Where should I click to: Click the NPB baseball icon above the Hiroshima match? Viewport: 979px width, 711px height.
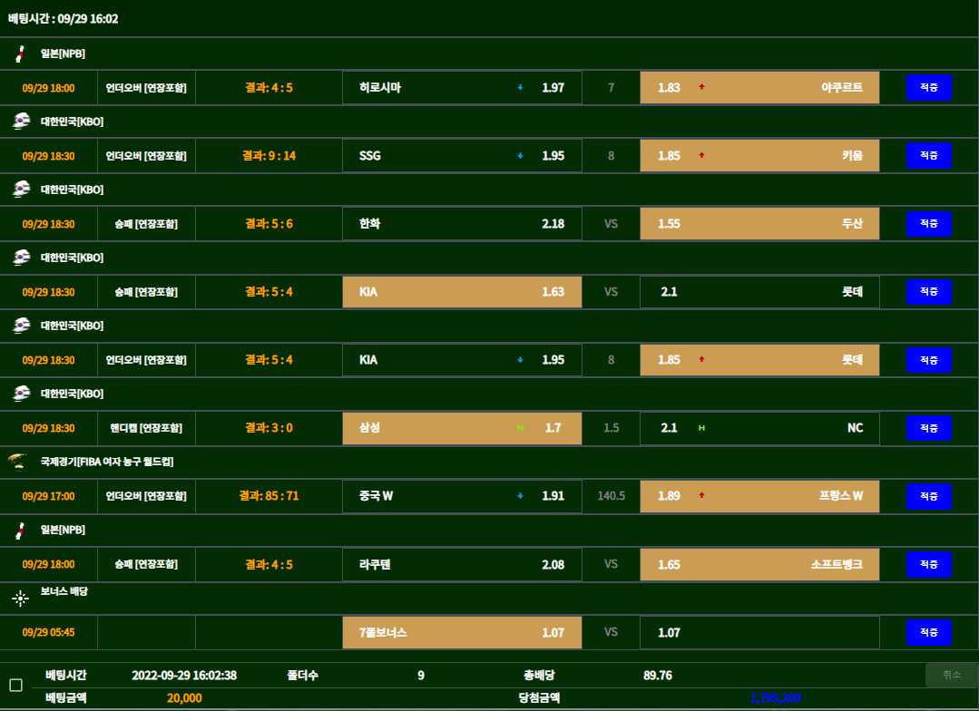(x=20, y=54)
